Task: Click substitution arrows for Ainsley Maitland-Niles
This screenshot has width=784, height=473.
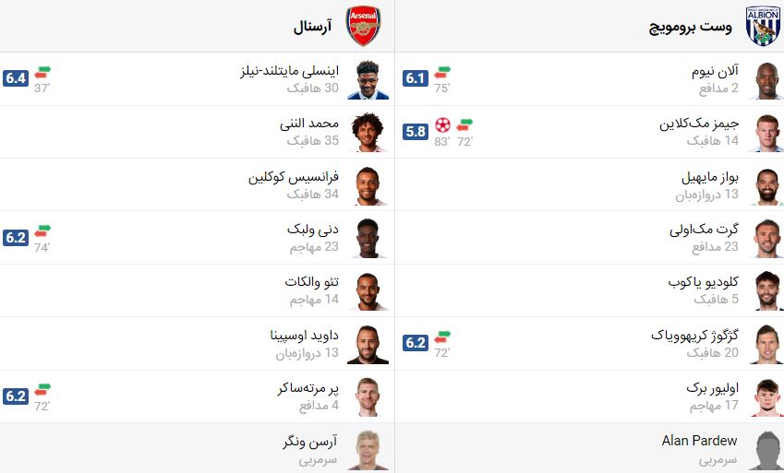Action: (x=42, y=72)
